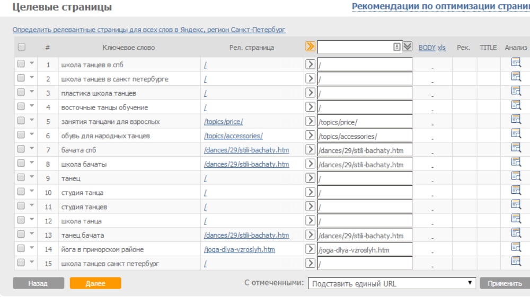530x297 pixels.
Task: Expand row menu arrow for школа бачаты
Action: point(31,163)
